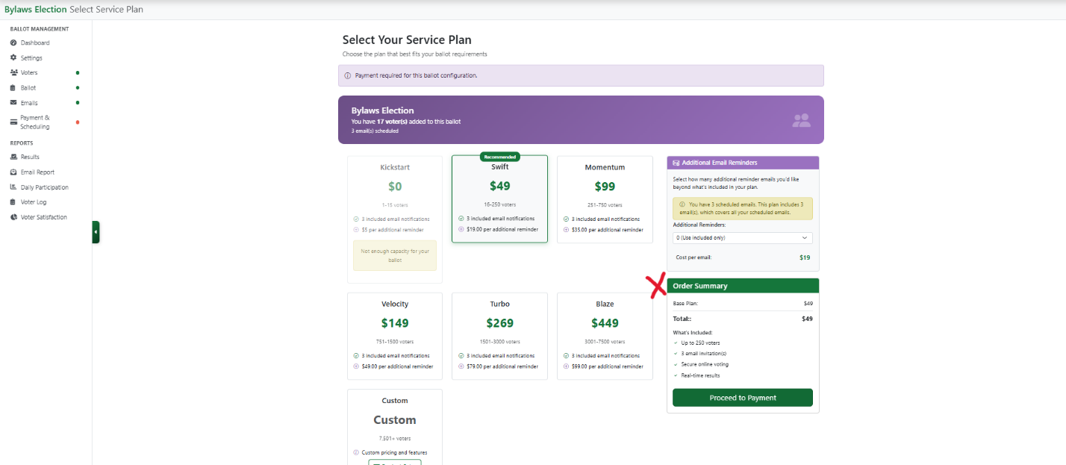Click the 'Not enough capacity for your ballot' notice
Viewport: 1066px width, 465px height.
(x=395, y=255)
